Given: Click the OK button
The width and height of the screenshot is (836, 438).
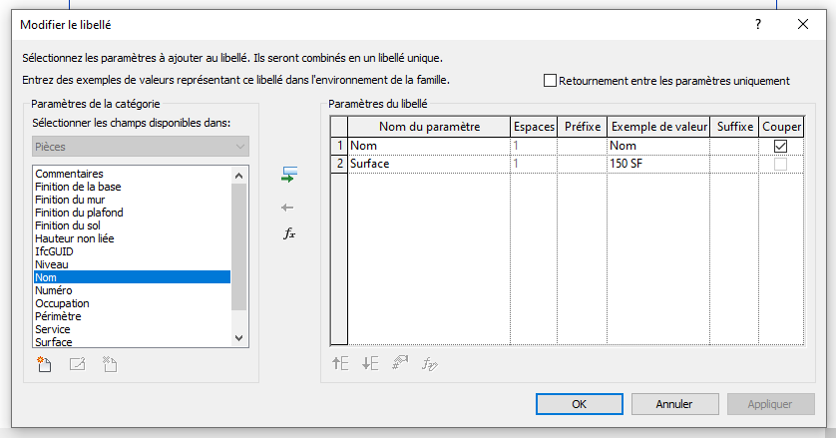Looking at the screenshot, I should (x=579, y=404).
